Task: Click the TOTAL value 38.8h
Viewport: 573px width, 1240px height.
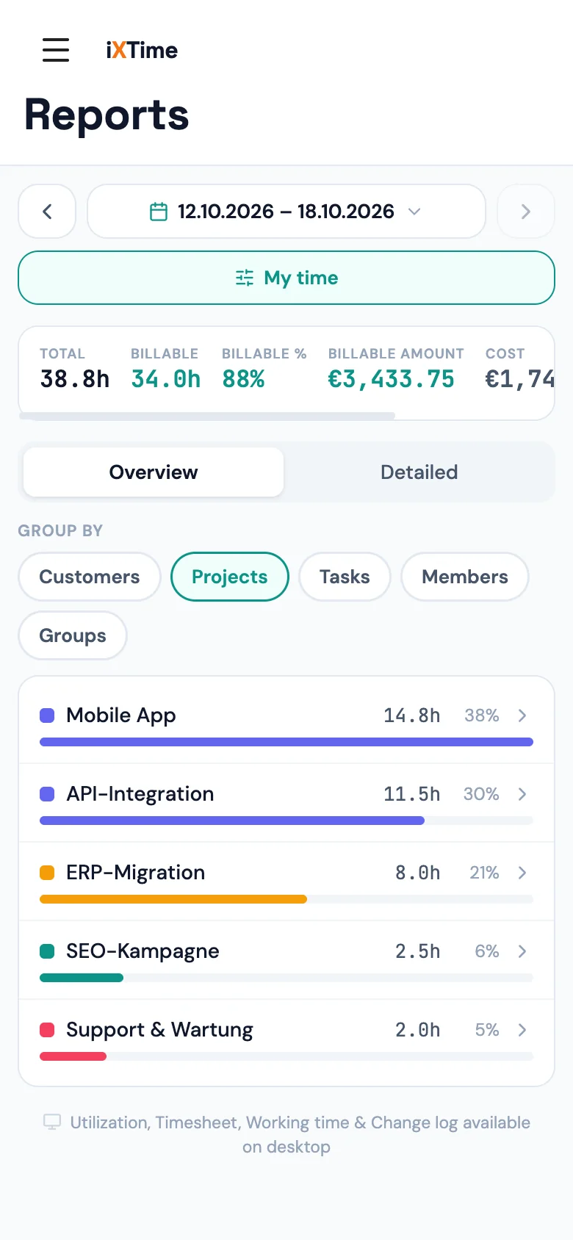Action: 75,379
